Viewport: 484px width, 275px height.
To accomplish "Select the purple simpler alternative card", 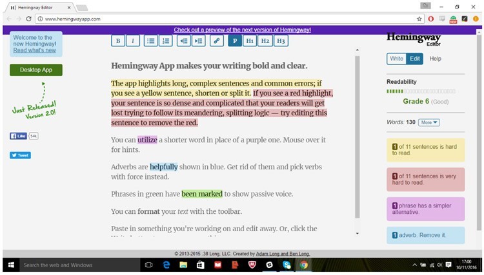I will [x=426, y=209].
